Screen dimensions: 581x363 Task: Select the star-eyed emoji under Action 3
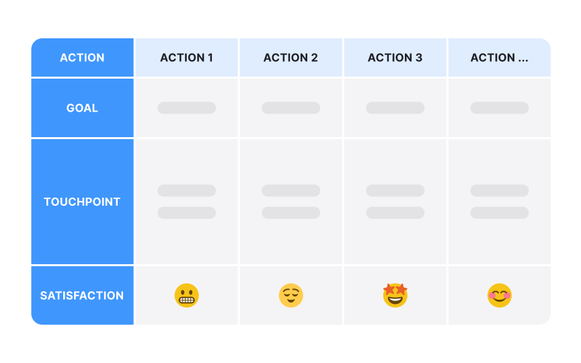pos(395,295)
